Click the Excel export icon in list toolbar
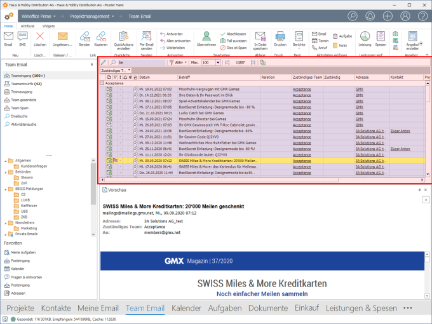 [262, 62]
